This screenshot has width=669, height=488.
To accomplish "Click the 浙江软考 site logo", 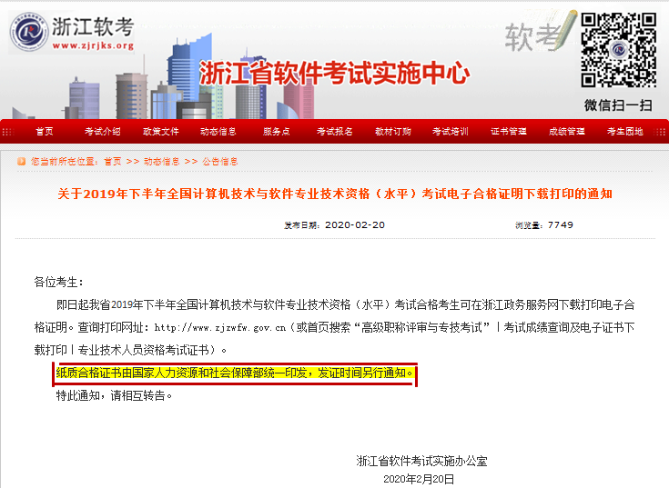I will tap(73, 30).
